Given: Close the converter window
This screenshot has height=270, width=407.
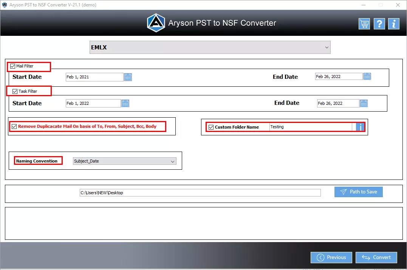Looking at the screenshot, I should pyautogui.click(x=398, y=5).
